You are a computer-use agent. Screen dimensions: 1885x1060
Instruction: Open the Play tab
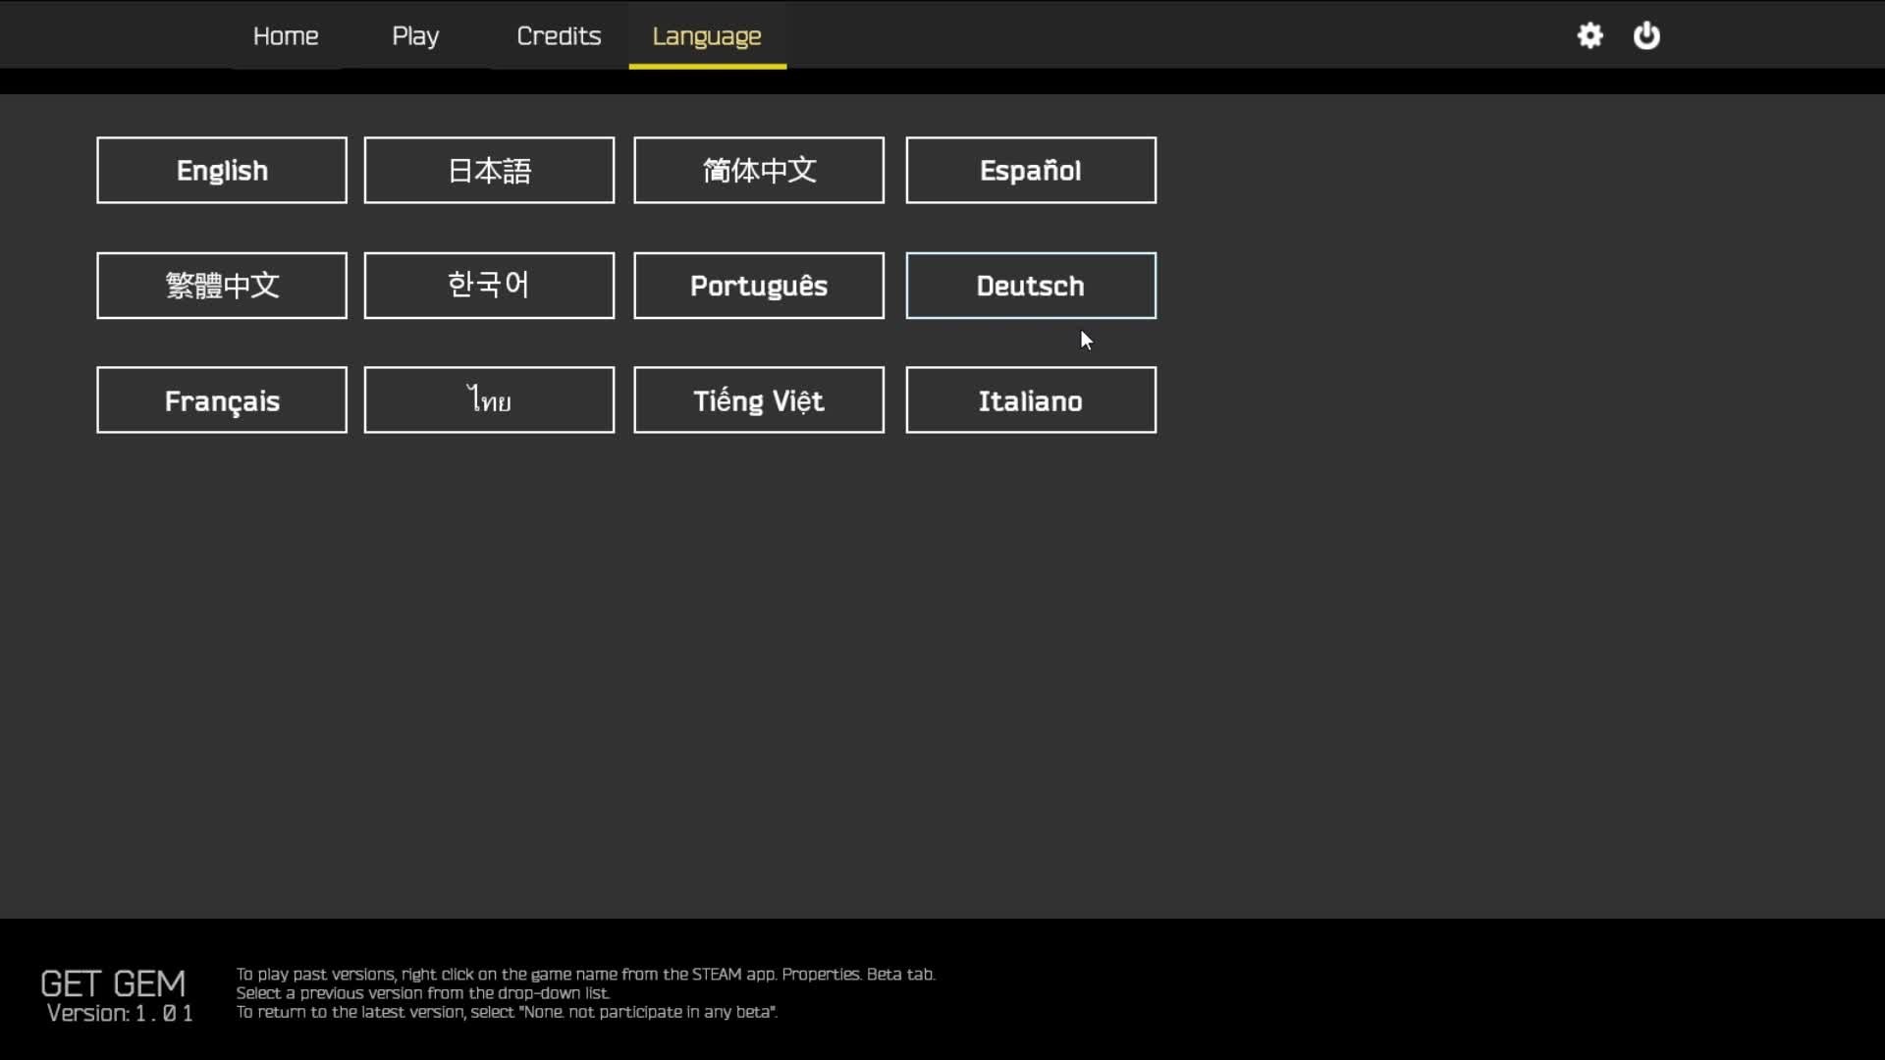[x=415, y=36]
